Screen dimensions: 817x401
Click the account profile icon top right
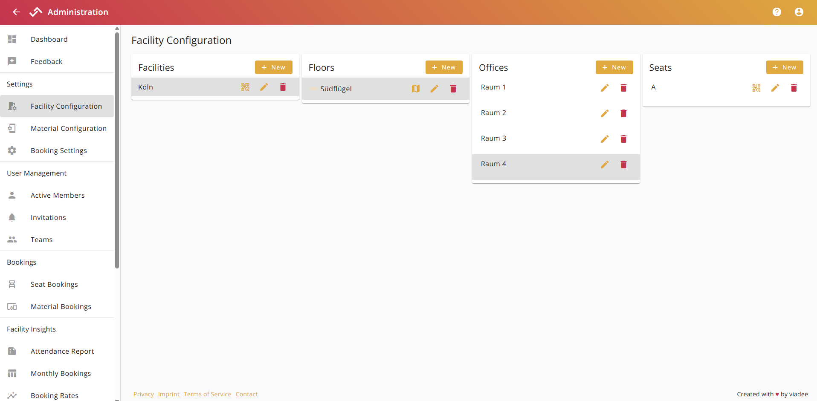pos(799,12)
